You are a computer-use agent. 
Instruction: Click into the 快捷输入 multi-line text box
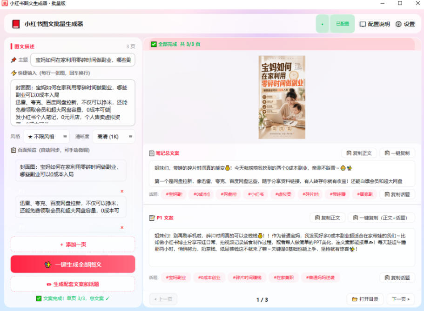73,103
